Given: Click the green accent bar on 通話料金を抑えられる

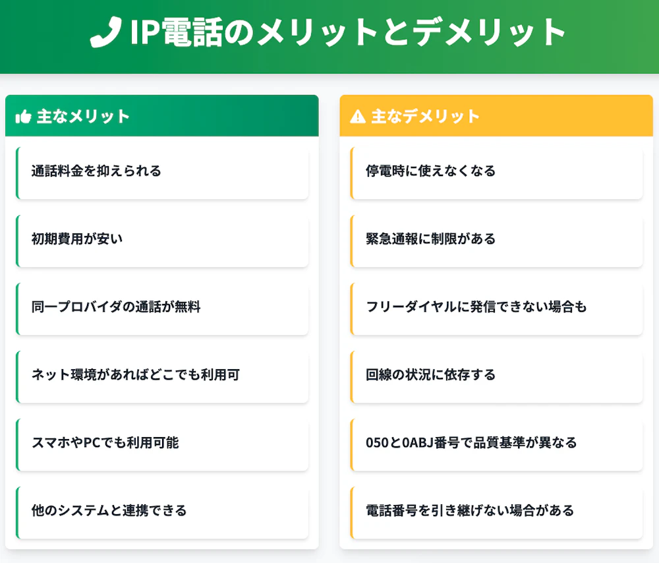Looking at the screenshot, I should coord(17,171).
